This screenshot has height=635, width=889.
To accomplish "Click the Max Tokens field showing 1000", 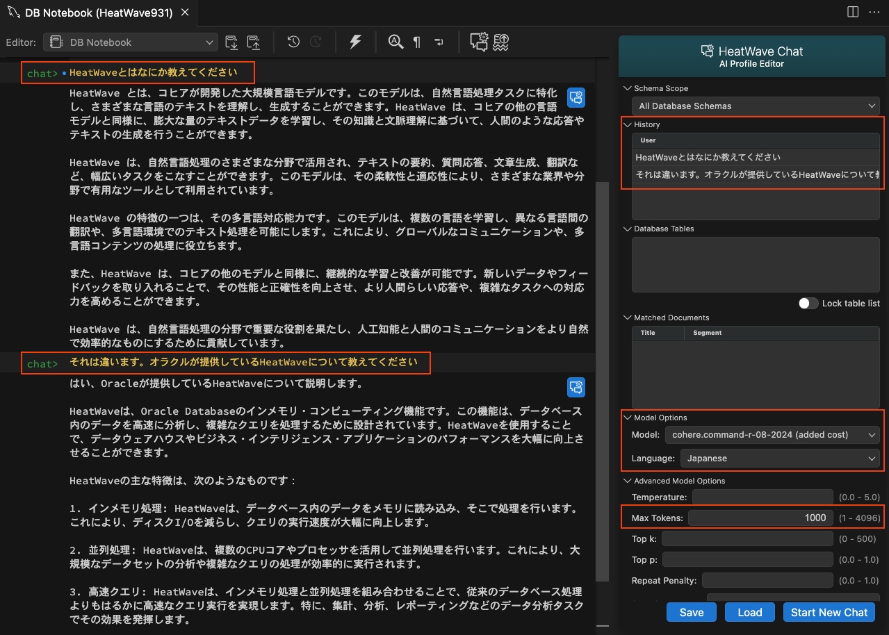I will click(760, 518).
